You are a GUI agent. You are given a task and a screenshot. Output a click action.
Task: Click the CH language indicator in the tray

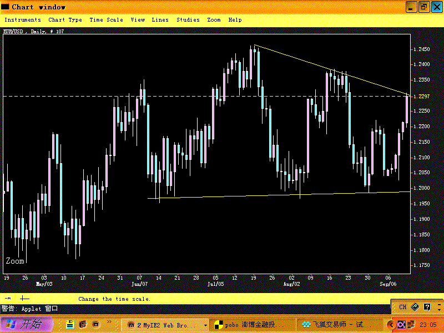tap(402, 305)
